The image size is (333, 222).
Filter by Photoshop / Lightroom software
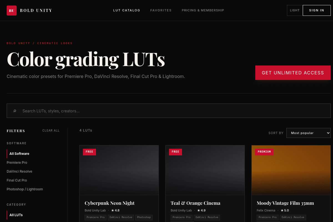point(25,189)
